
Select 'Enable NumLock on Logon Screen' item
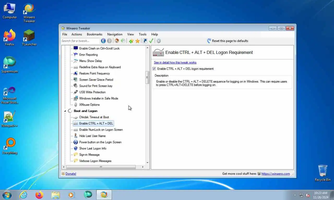[101, 130]
